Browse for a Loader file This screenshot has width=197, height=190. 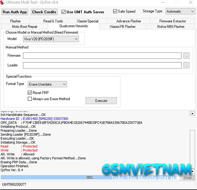pyautogui.click(x=186, y=65)
